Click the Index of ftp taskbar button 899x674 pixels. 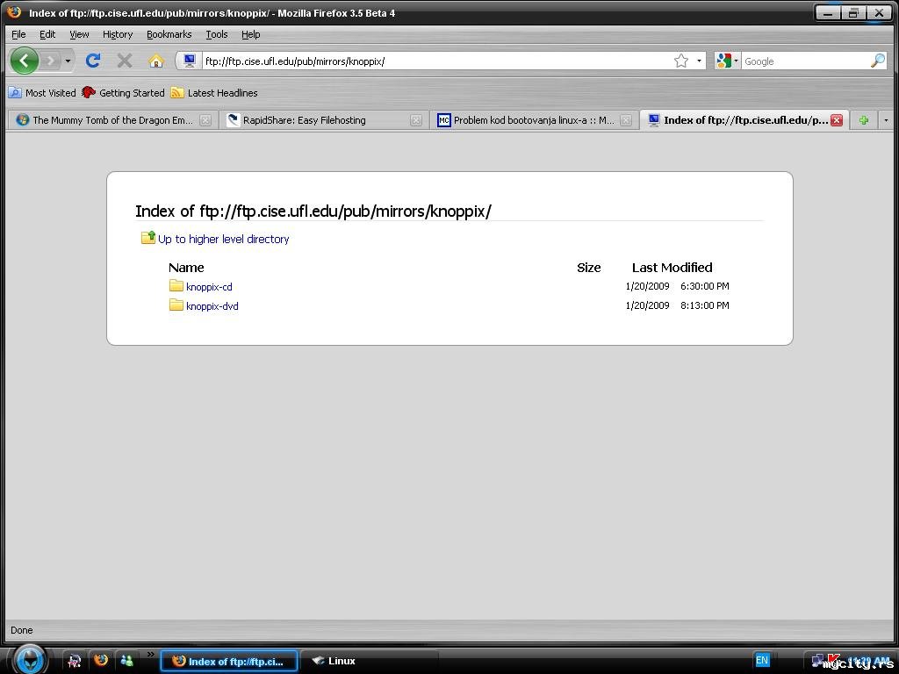pos(229,661)
